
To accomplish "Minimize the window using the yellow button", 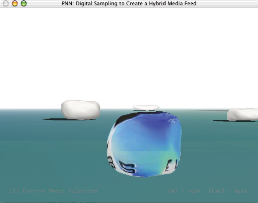I will tap(15, 4).
